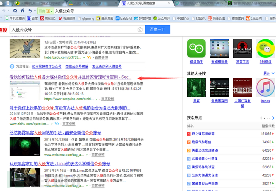Viewport: 276px width, 191px height.
Task: Click the forward navigation arrow
Action: 4,11
